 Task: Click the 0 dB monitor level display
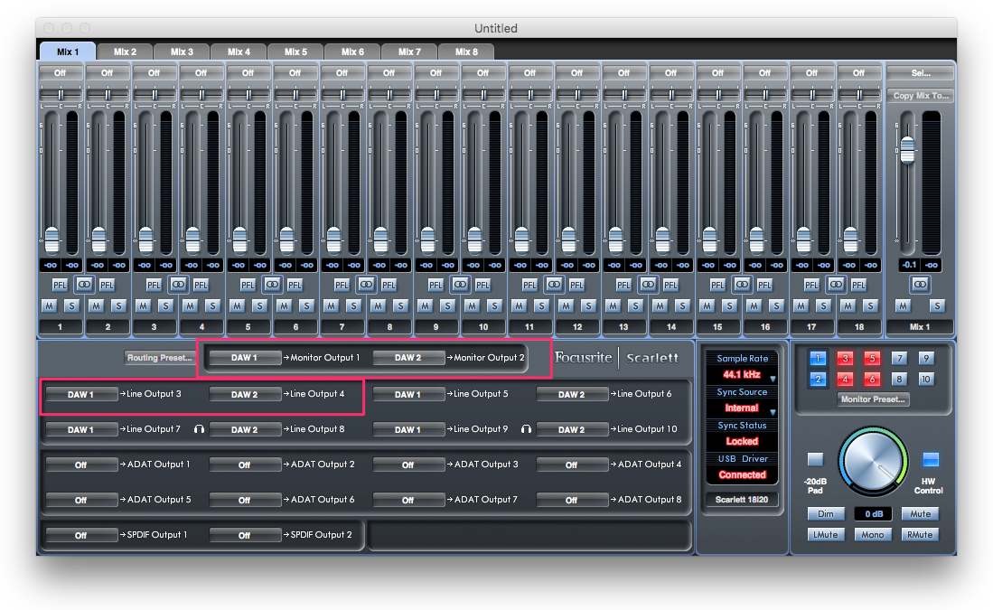(874, 513)
